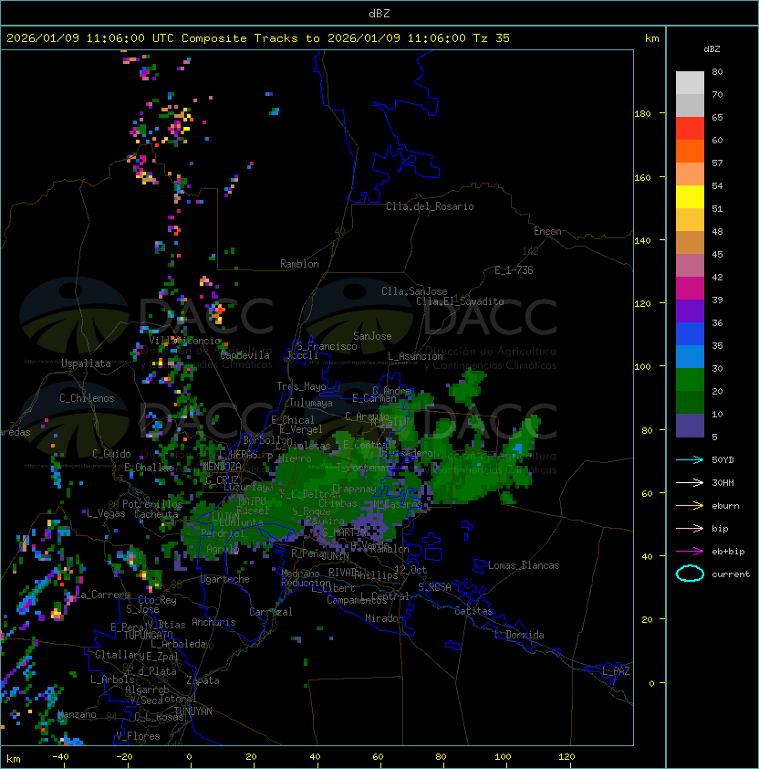Click the 'Capdevila' map label
The width and height of the screenshot is (759, 769).
point(245,355)
